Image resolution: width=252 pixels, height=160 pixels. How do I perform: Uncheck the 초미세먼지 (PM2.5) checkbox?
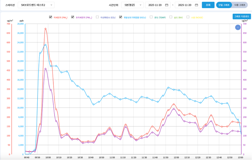click(73, 17)
